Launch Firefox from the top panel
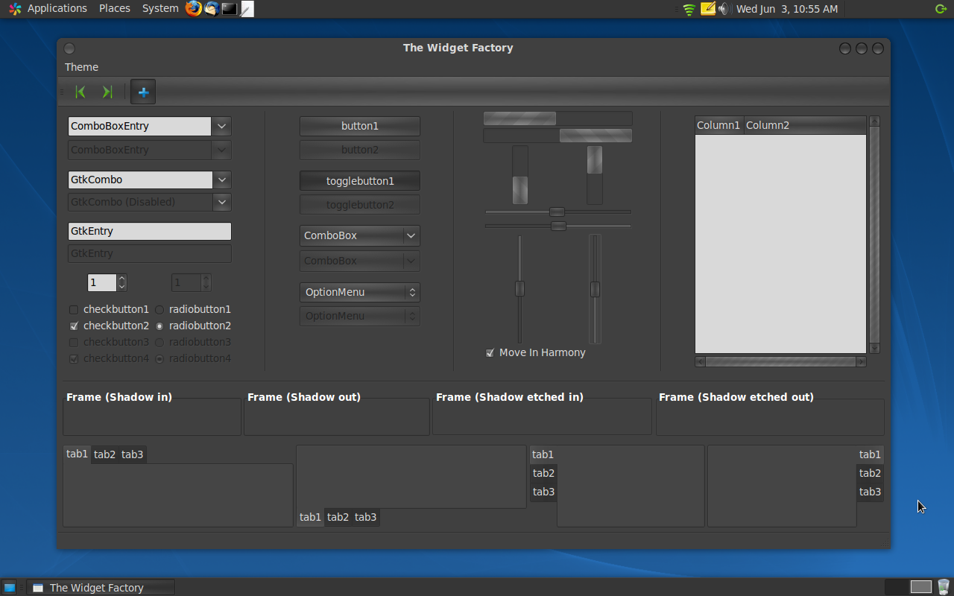 coord(194,9)
